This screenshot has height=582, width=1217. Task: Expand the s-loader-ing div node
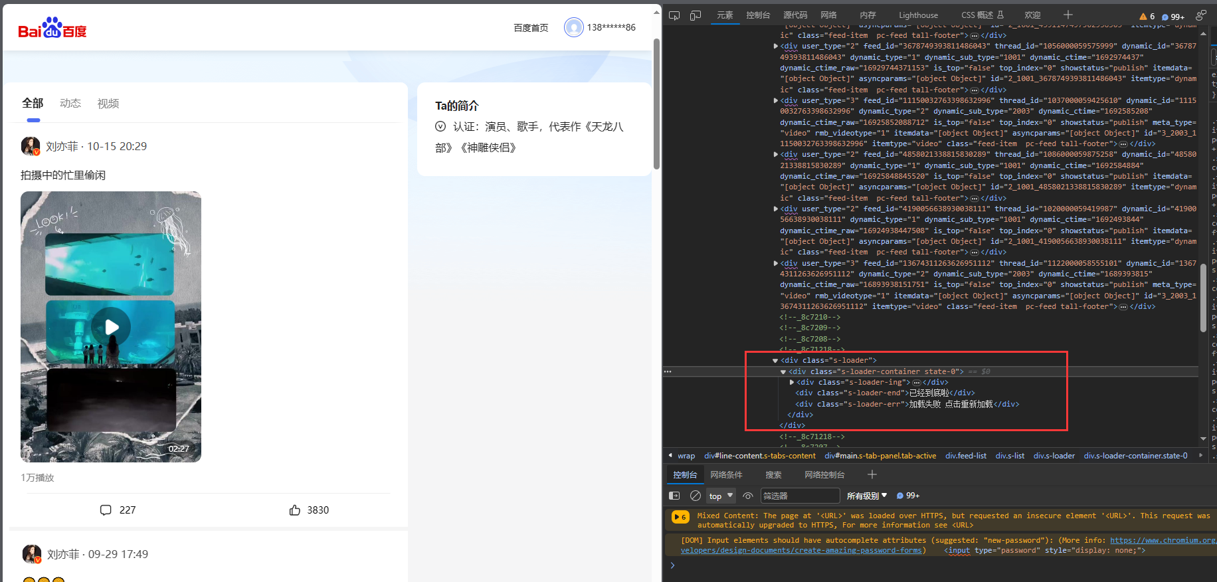792,383
